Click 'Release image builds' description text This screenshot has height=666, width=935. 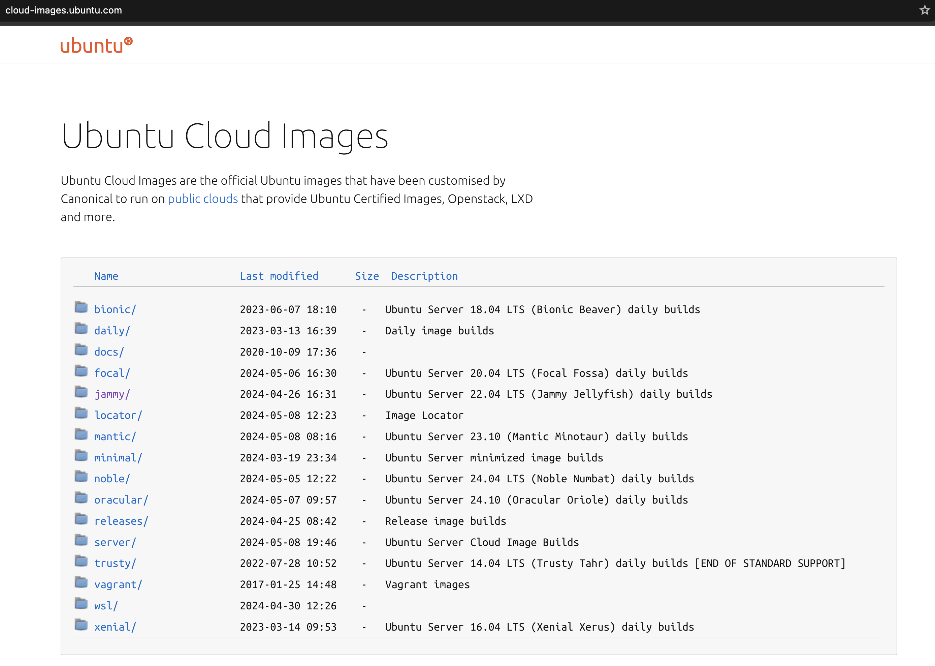(446, 521)
